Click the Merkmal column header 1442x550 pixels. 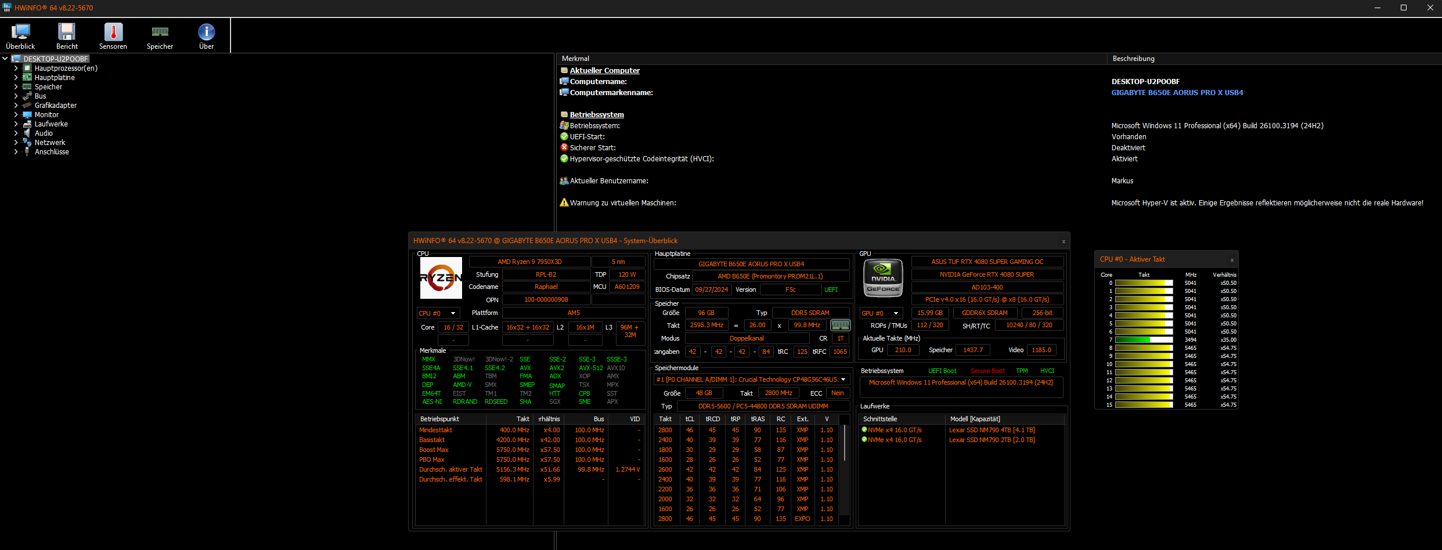[x=832, y=59]
